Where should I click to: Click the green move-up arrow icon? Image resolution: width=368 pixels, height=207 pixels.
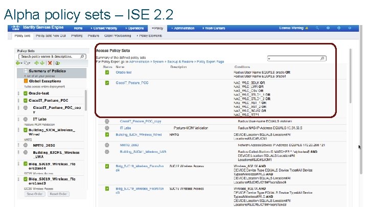pos(36,63)
